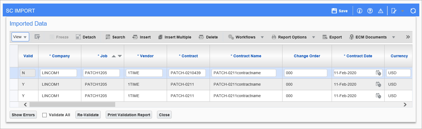Open the information icon in header
Viewport: 422px width, 129px height.
(359, 11)
